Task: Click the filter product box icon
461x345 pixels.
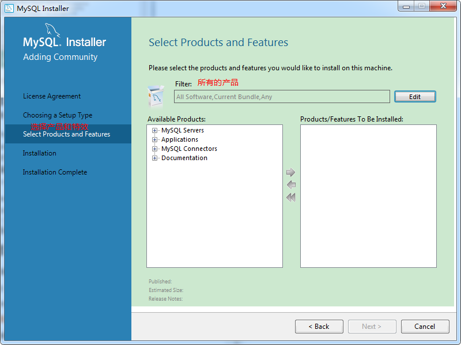Action: (156, 97)
